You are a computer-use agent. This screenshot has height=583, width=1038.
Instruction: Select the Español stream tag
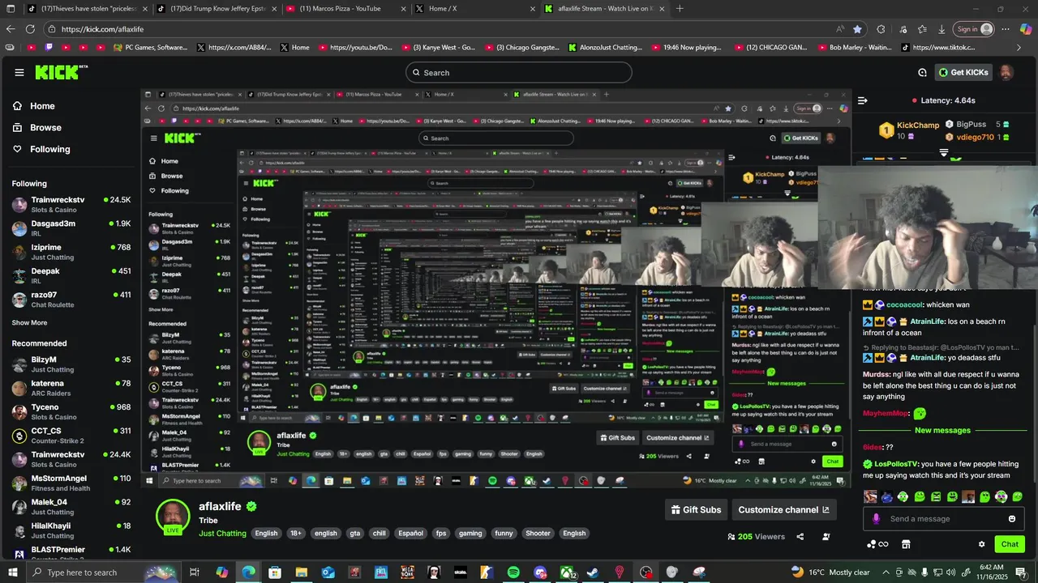tap(410, 534)
